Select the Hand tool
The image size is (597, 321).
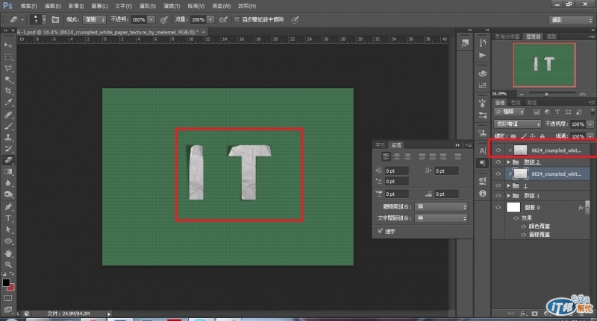(9, 252)
